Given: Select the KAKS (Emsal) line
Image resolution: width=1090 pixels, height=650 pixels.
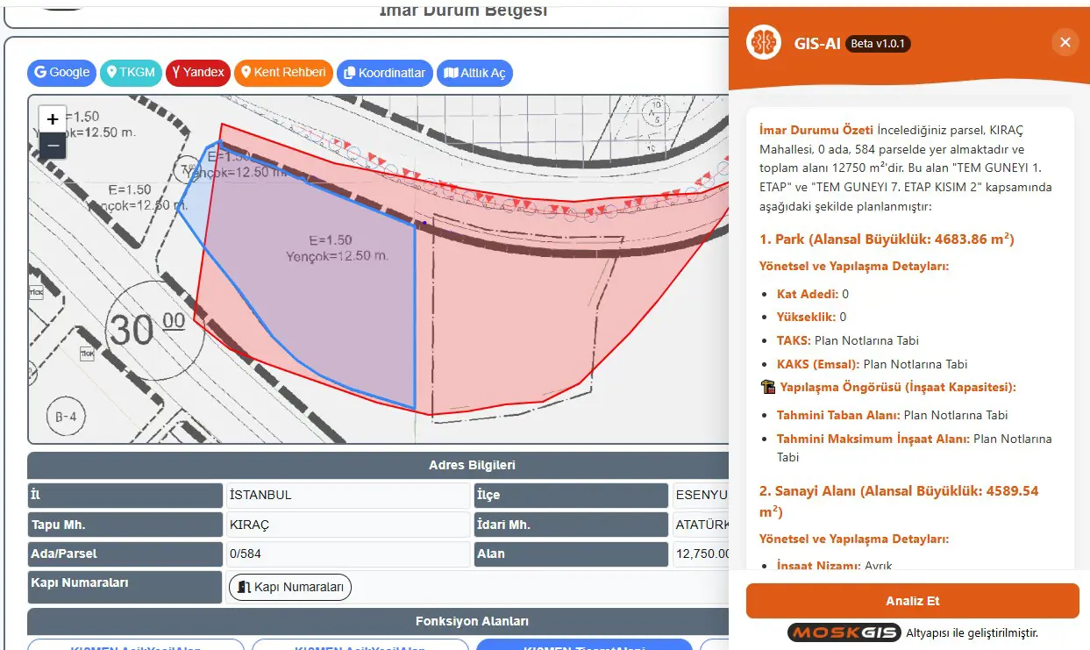Looking at the screenshot, I should [x=873, y=364].
